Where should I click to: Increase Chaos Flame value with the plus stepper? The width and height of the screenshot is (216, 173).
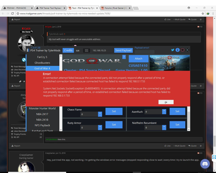pyautogui.click(x=100, y=113)
